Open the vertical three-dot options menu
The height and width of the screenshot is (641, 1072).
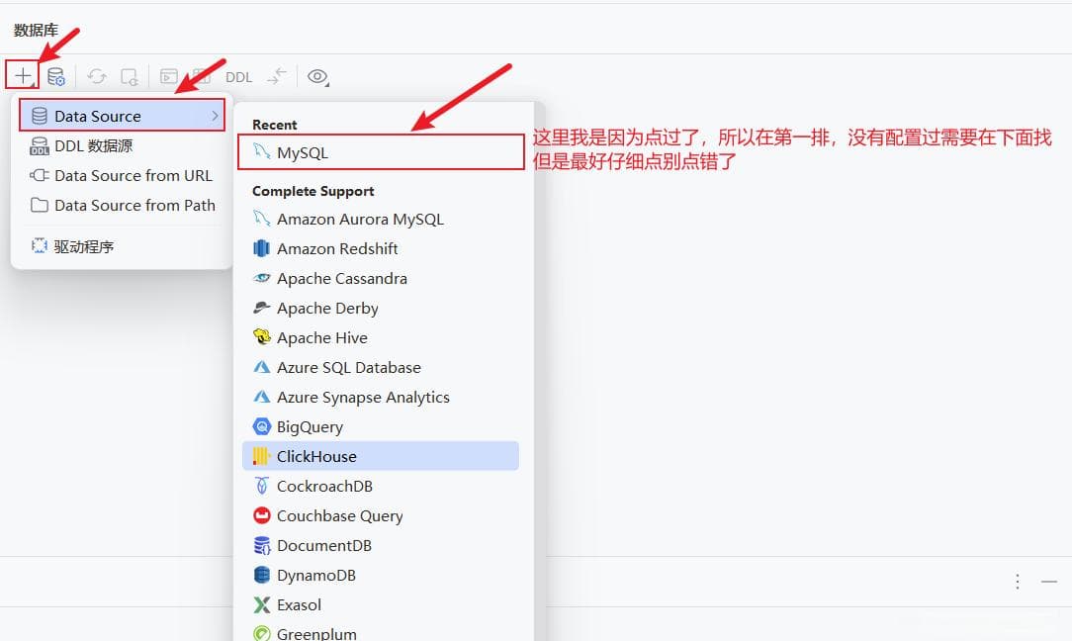tap(1018, 582)
